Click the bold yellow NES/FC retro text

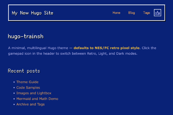click(107, 48)
